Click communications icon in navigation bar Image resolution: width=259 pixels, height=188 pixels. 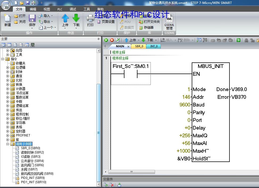[33, 45]
